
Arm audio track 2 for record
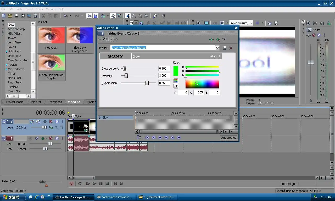coord(30,138)
